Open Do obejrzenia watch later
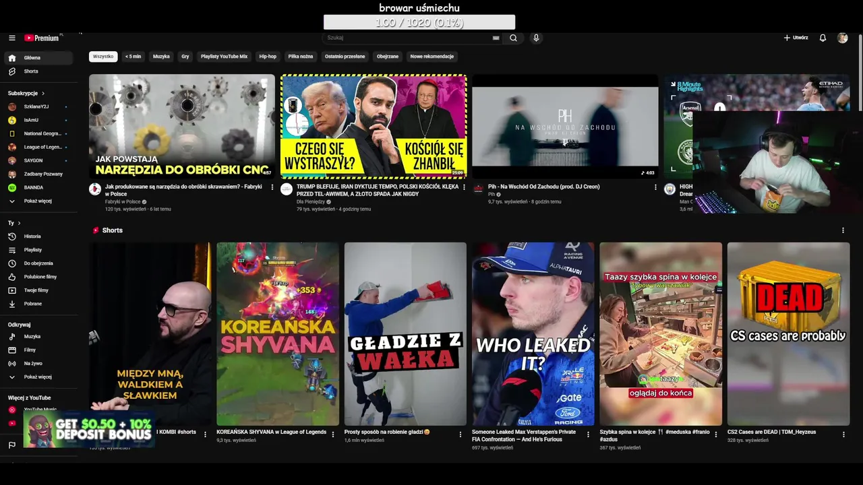 pos(39,263)
